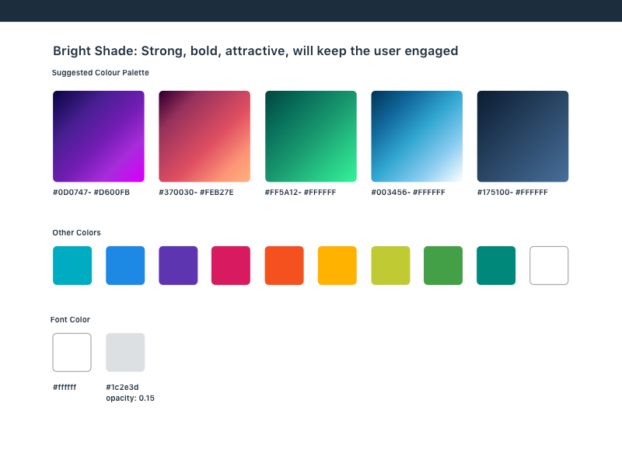Select the maroon-to-peach gradient swatch
This screenshot has height=466, width=622.
[x=204, y=137]
